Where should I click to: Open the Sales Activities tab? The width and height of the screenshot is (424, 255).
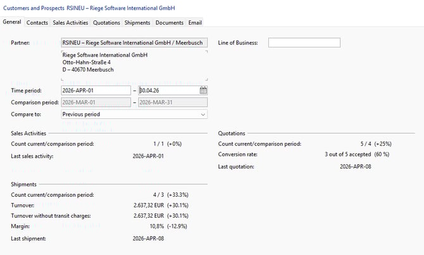pyautogui.click(x=70, y=23)
